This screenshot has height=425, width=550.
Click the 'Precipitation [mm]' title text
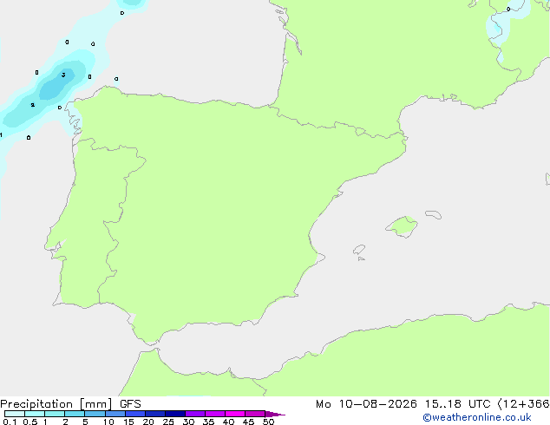tap(56, 404)
